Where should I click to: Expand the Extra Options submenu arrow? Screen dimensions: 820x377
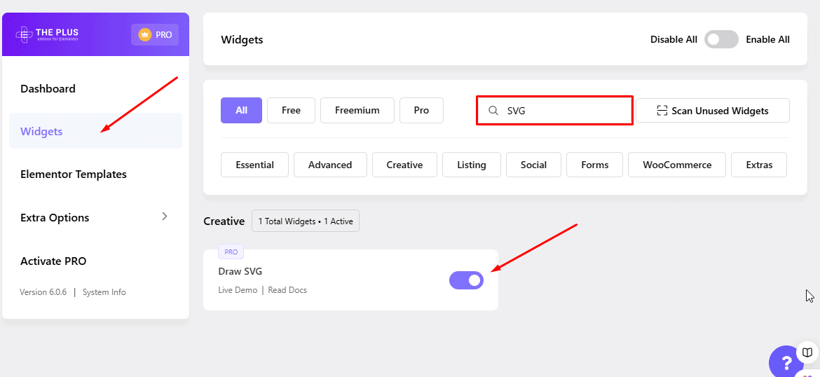[x=165, y=217]
